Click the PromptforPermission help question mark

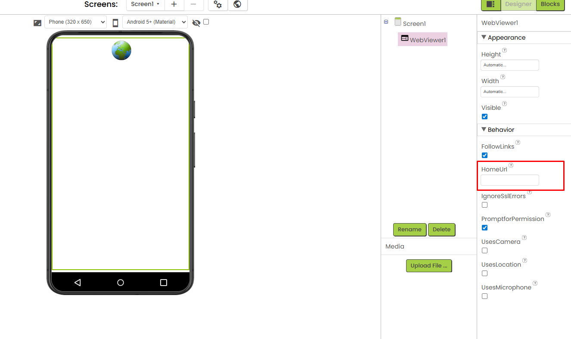(x=548, y=215)
